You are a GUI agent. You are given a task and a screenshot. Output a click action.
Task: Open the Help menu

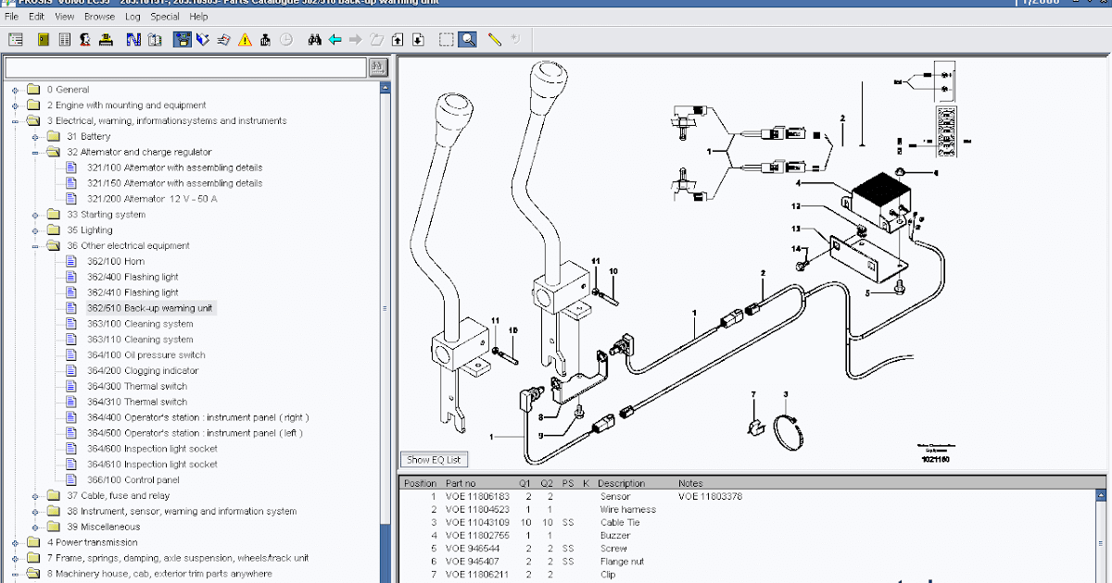click(x=198, y=17)
